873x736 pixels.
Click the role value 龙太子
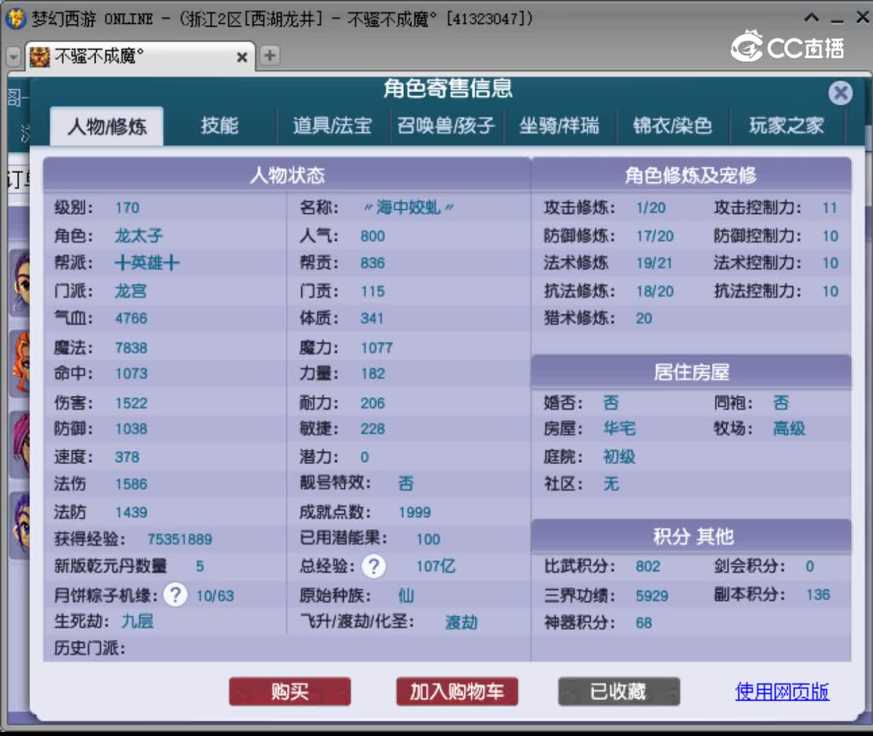click(138, 236)
